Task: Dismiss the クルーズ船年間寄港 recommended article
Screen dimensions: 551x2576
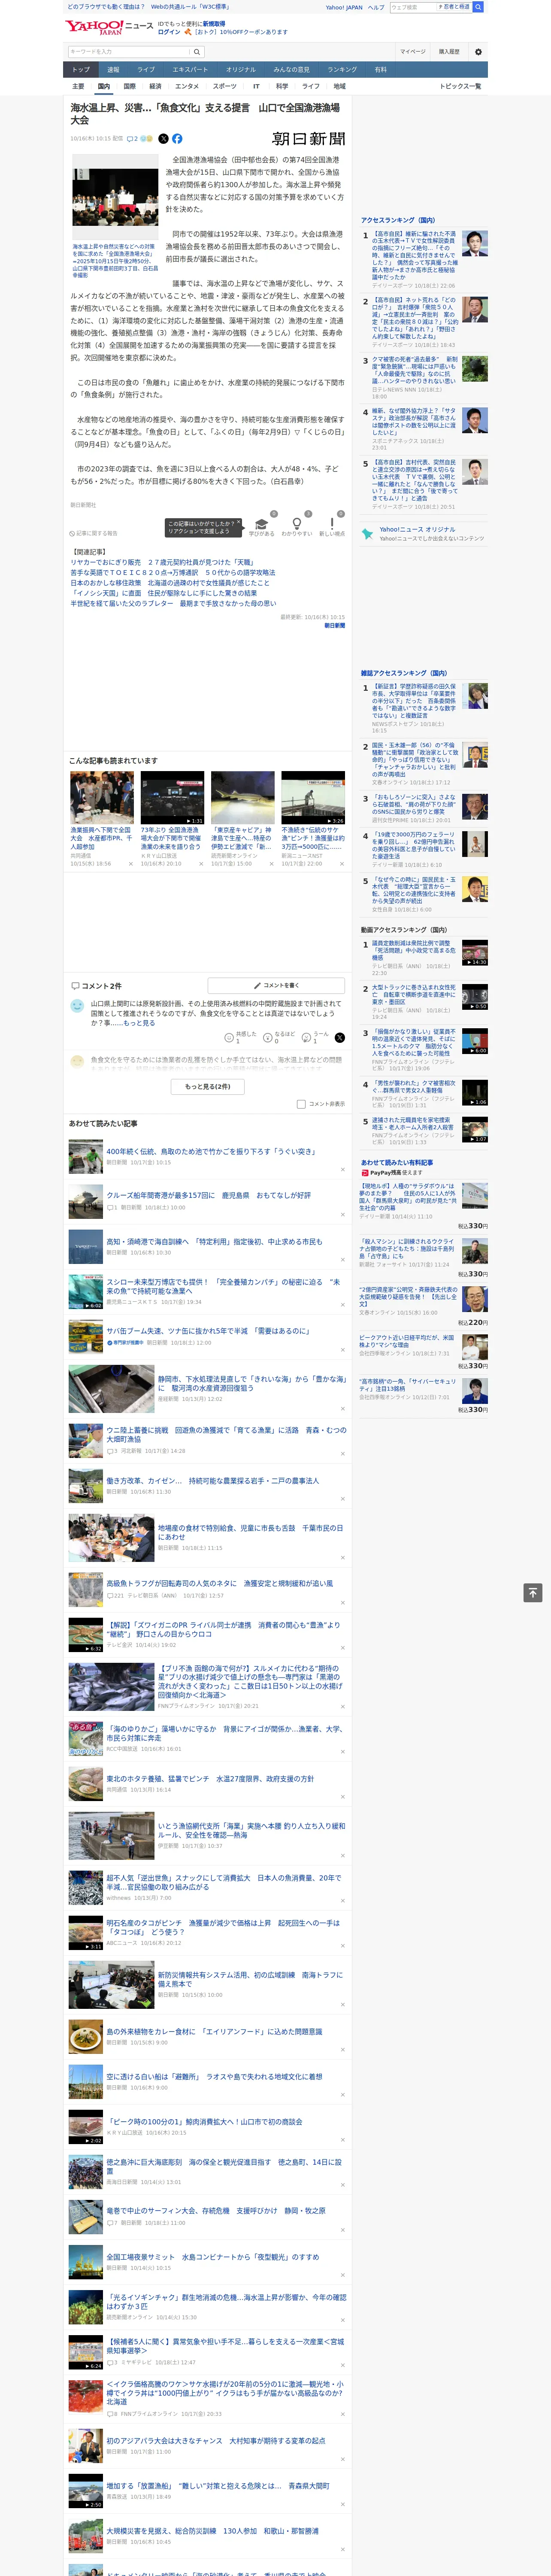Action: click(343, 1214)
